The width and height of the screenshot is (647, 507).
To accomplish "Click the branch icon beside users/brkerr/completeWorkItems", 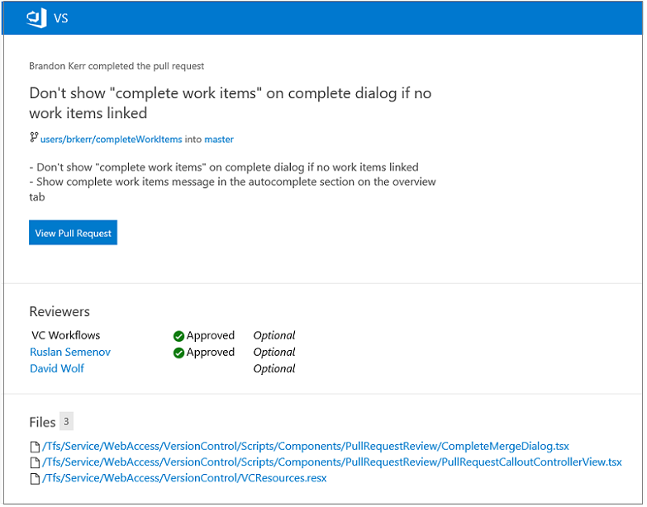I will (34, 138).
